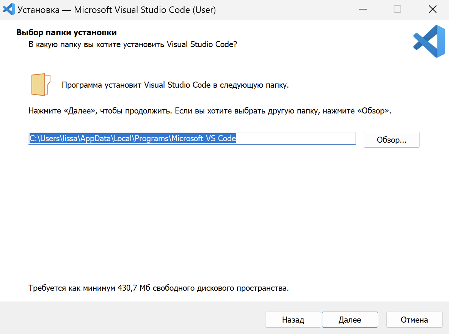Click the yellow folder icon
Screen dimensions: 449x334
point(41,85)
